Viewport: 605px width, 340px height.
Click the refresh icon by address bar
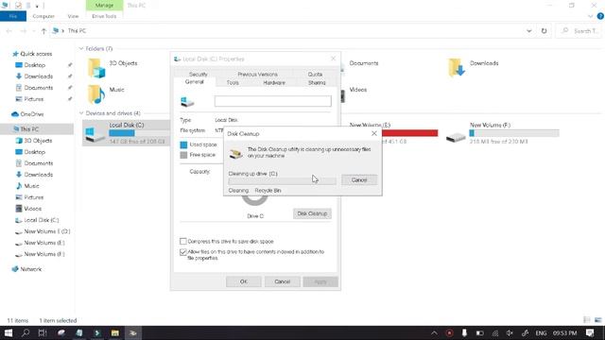pyautogui.click(x=544, y=31)
